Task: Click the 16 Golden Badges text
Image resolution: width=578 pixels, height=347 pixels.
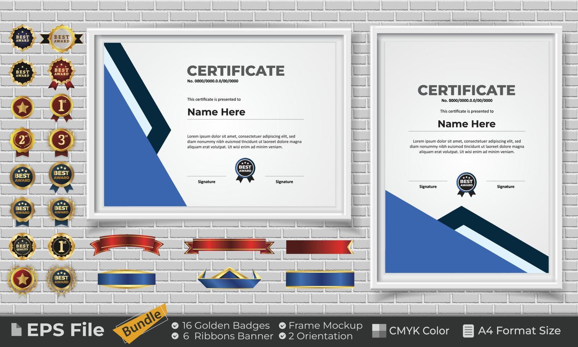Action: pyautogui.click(x=226, y=325)
